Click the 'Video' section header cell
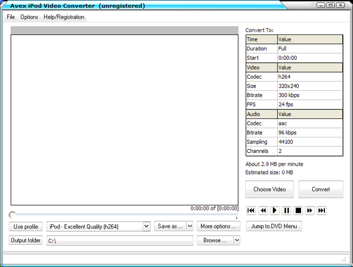Image resolution: width=353 pixels, height=267 pixels. click(262, 67)
